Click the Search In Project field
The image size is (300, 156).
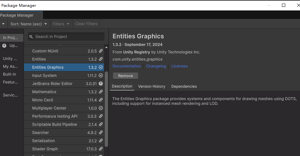coord(66,37)
